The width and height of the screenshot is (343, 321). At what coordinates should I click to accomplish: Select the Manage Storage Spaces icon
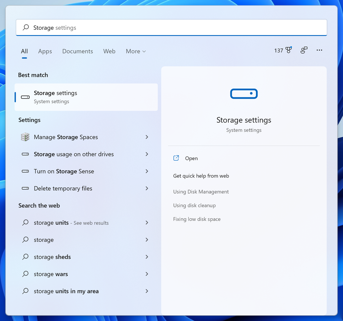coord(25,137)
